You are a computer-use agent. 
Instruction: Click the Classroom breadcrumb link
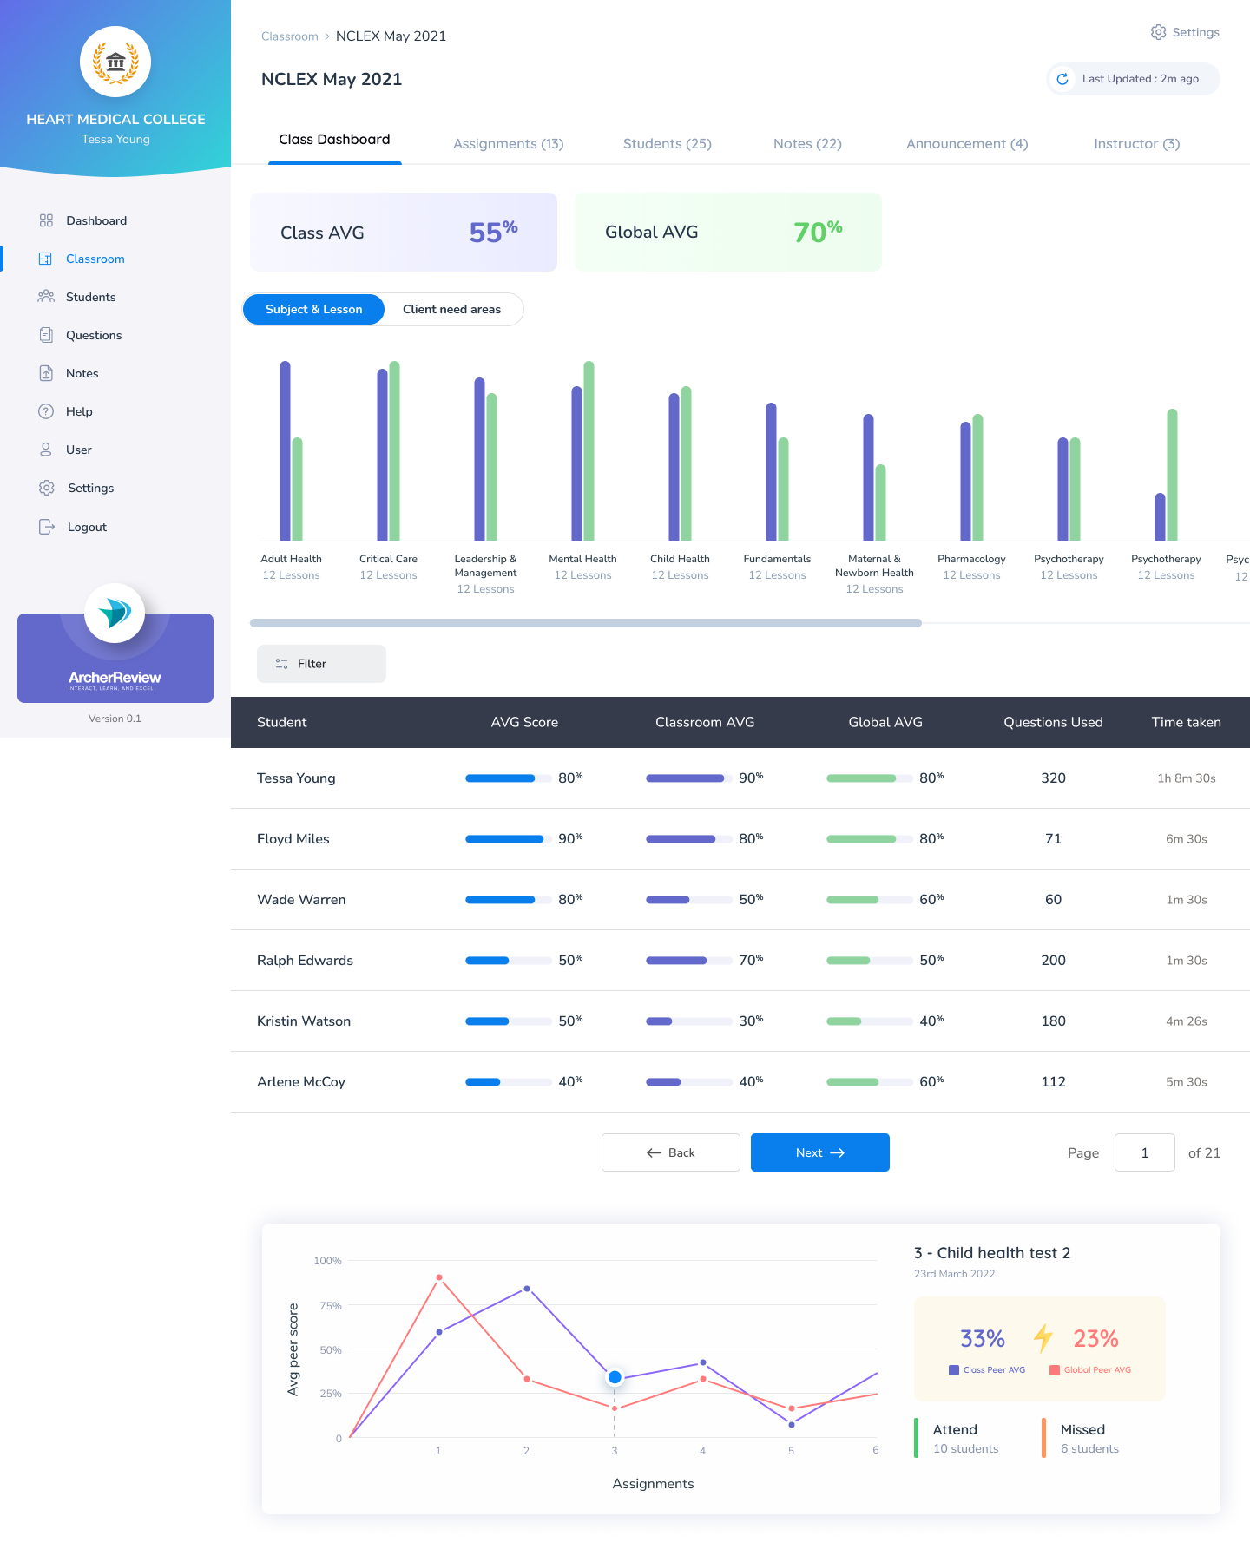point(289,36)
